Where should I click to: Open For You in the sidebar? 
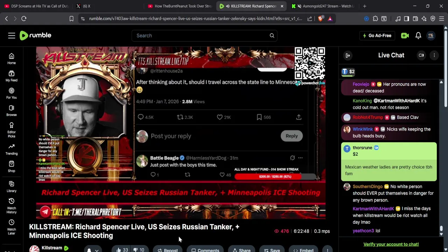tap(12, 93)
